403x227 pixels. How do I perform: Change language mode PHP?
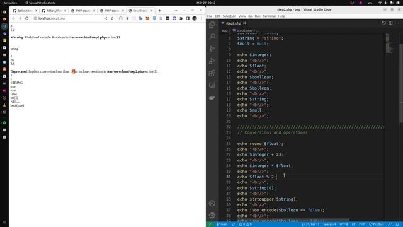362,224
